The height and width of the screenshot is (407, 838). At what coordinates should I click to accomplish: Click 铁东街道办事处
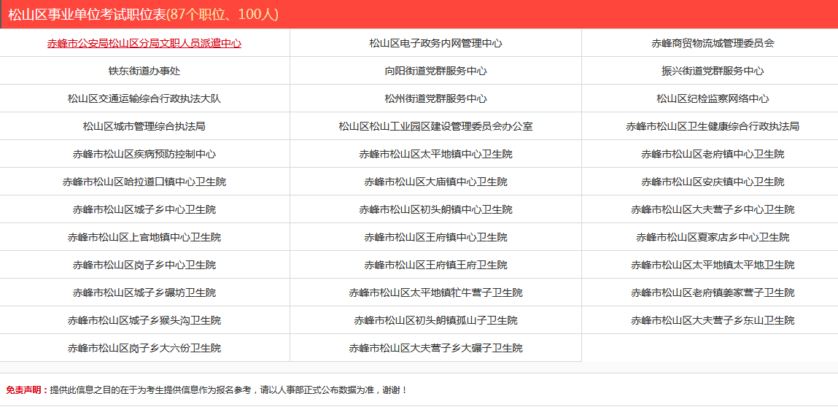click(x=144, y=71)
